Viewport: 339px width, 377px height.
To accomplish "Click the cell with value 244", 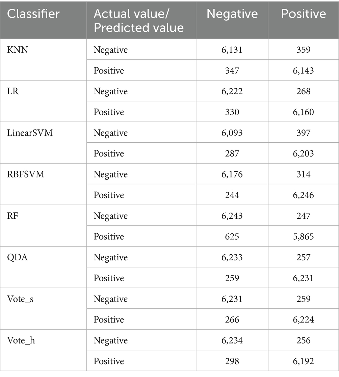I will (232, 195).
